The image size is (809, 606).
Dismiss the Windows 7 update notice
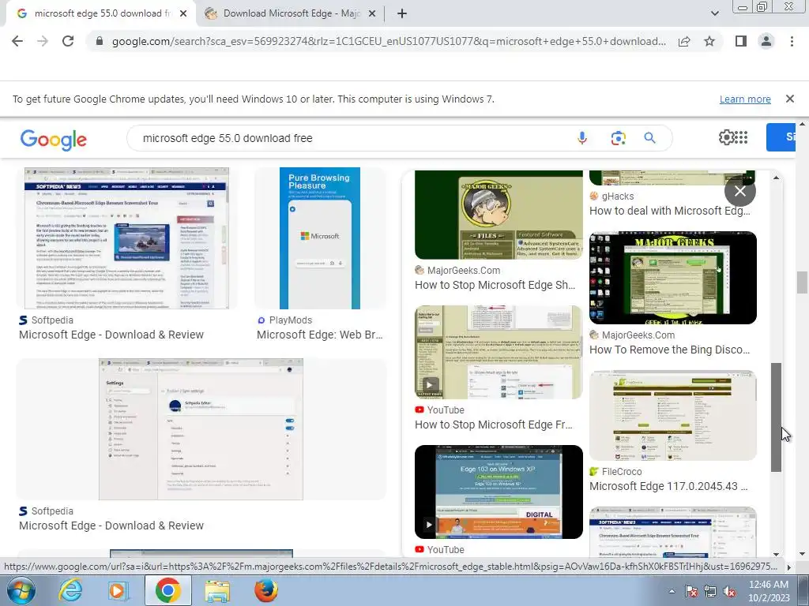click(789, 99)
